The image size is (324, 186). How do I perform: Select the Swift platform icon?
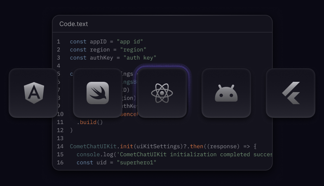coord(98,93)
